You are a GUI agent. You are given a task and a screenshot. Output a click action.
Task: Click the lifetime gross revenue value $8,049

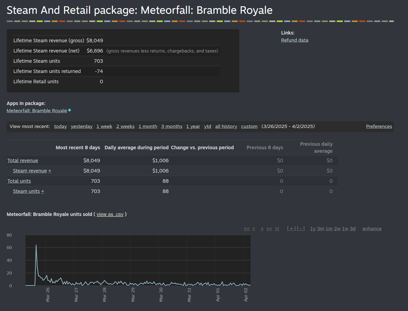(x=94, y=40)
